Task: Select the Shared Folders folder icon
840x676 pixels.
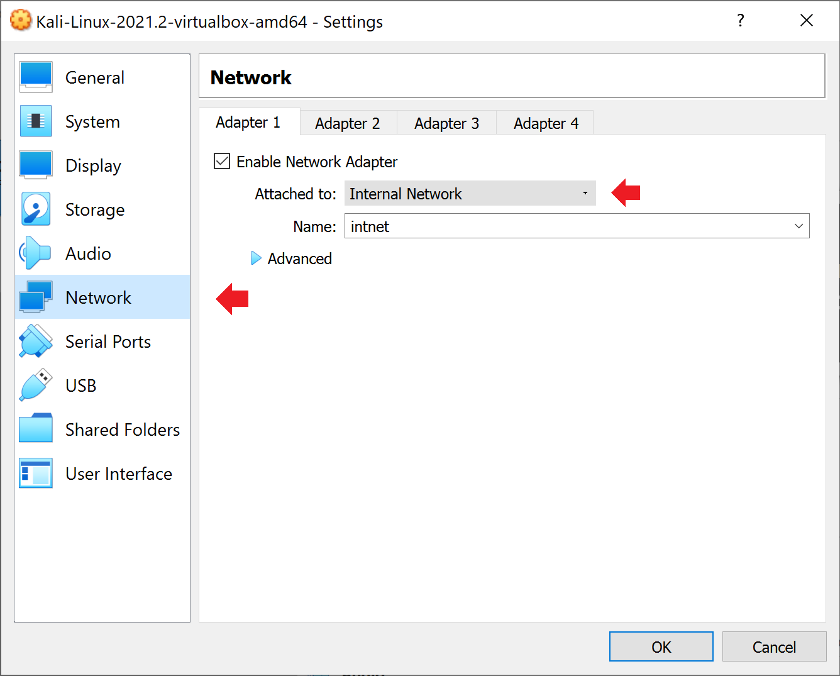Action: point(36,429)
